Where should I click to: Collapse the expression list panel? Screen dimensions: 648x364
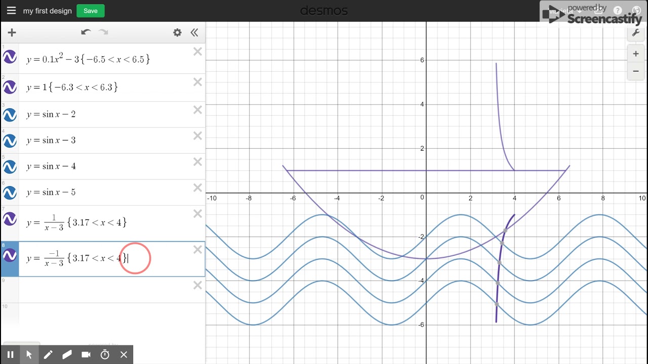coord(194,32)
